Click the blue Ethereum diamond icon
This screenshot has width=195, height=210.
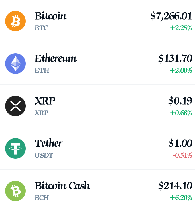tap(15, 64)
